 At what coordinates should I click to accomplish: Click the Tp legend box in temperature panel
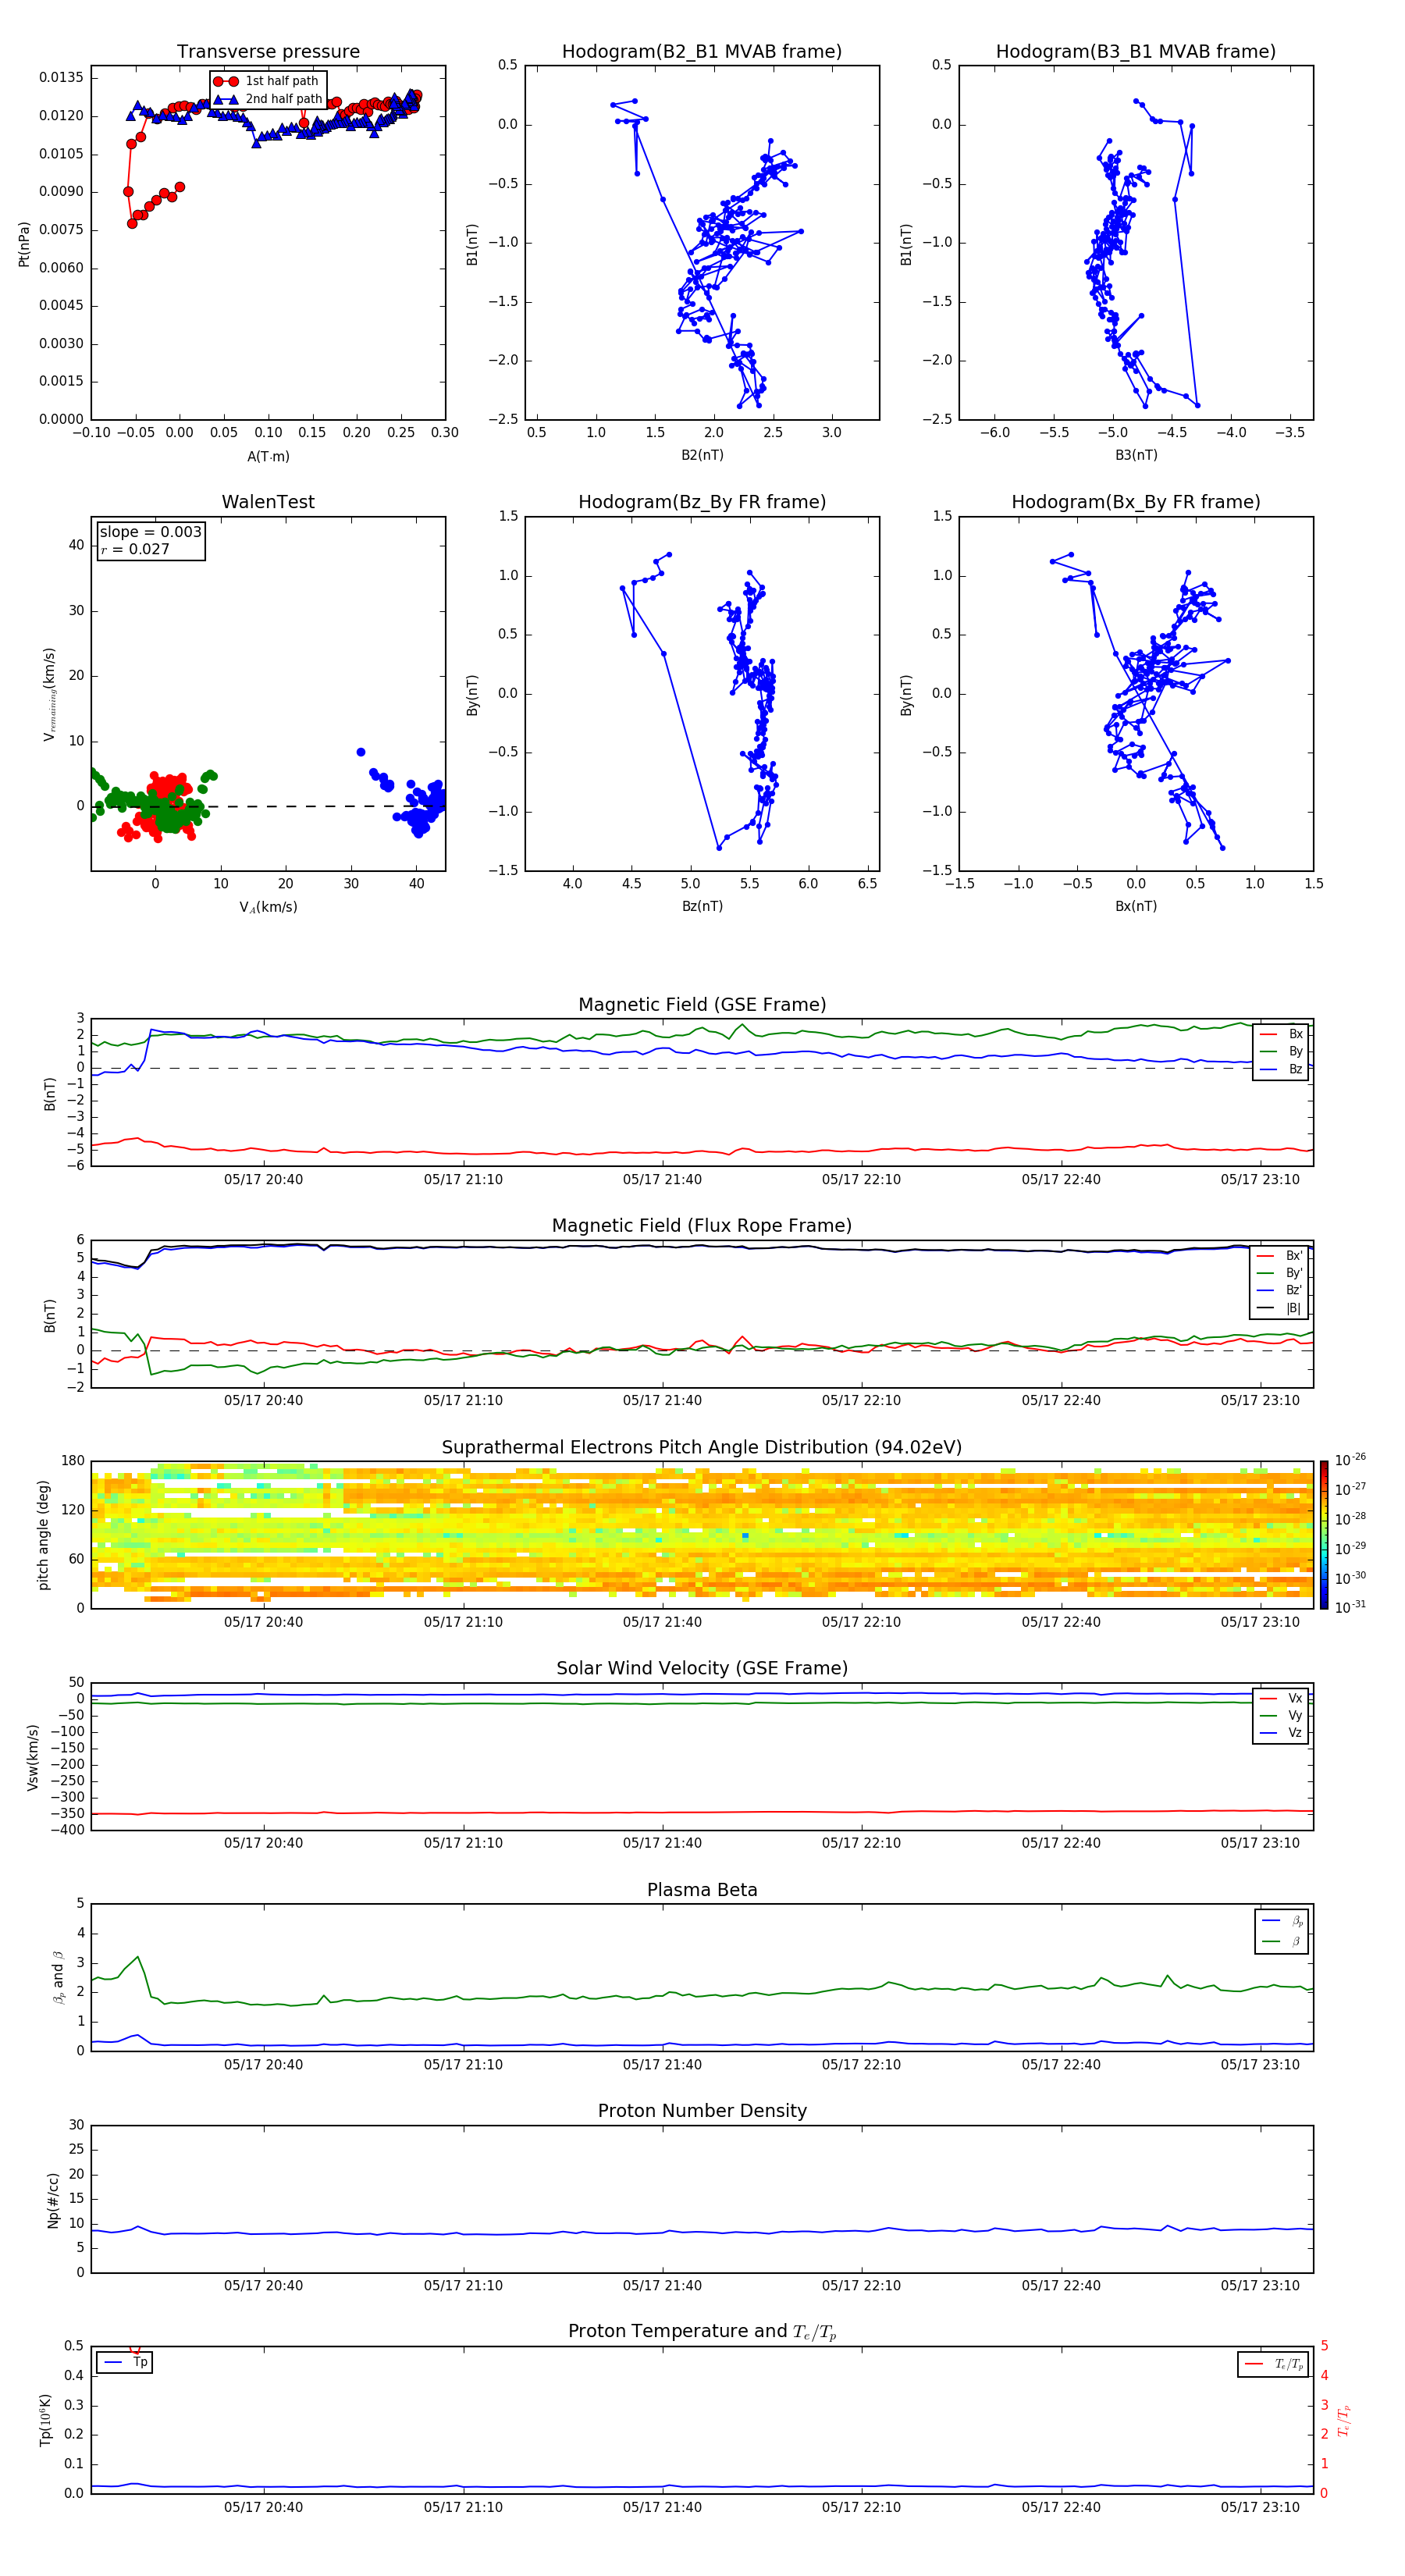(124, 2363)
